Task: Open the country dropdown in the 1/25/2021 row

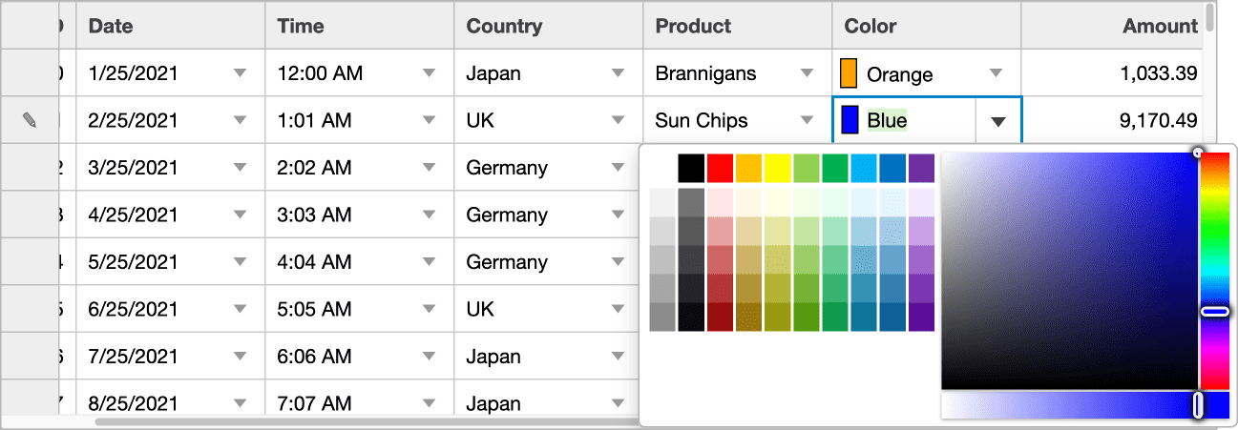Action: tap(619, 73)
